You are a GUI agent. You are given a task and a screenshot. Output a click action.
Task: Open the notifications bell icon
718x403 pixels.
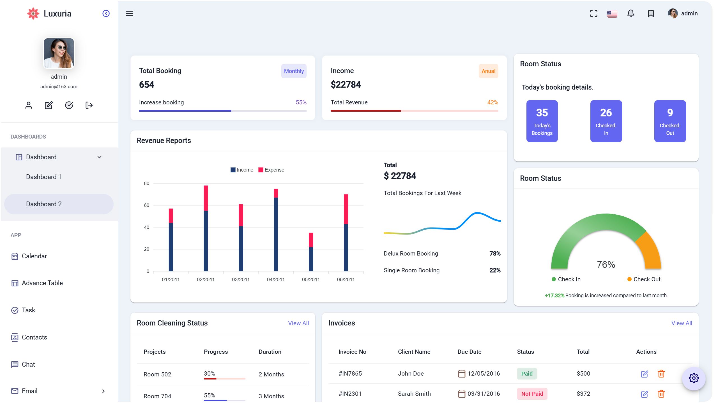pyautogui.click(x=631, y=13)
